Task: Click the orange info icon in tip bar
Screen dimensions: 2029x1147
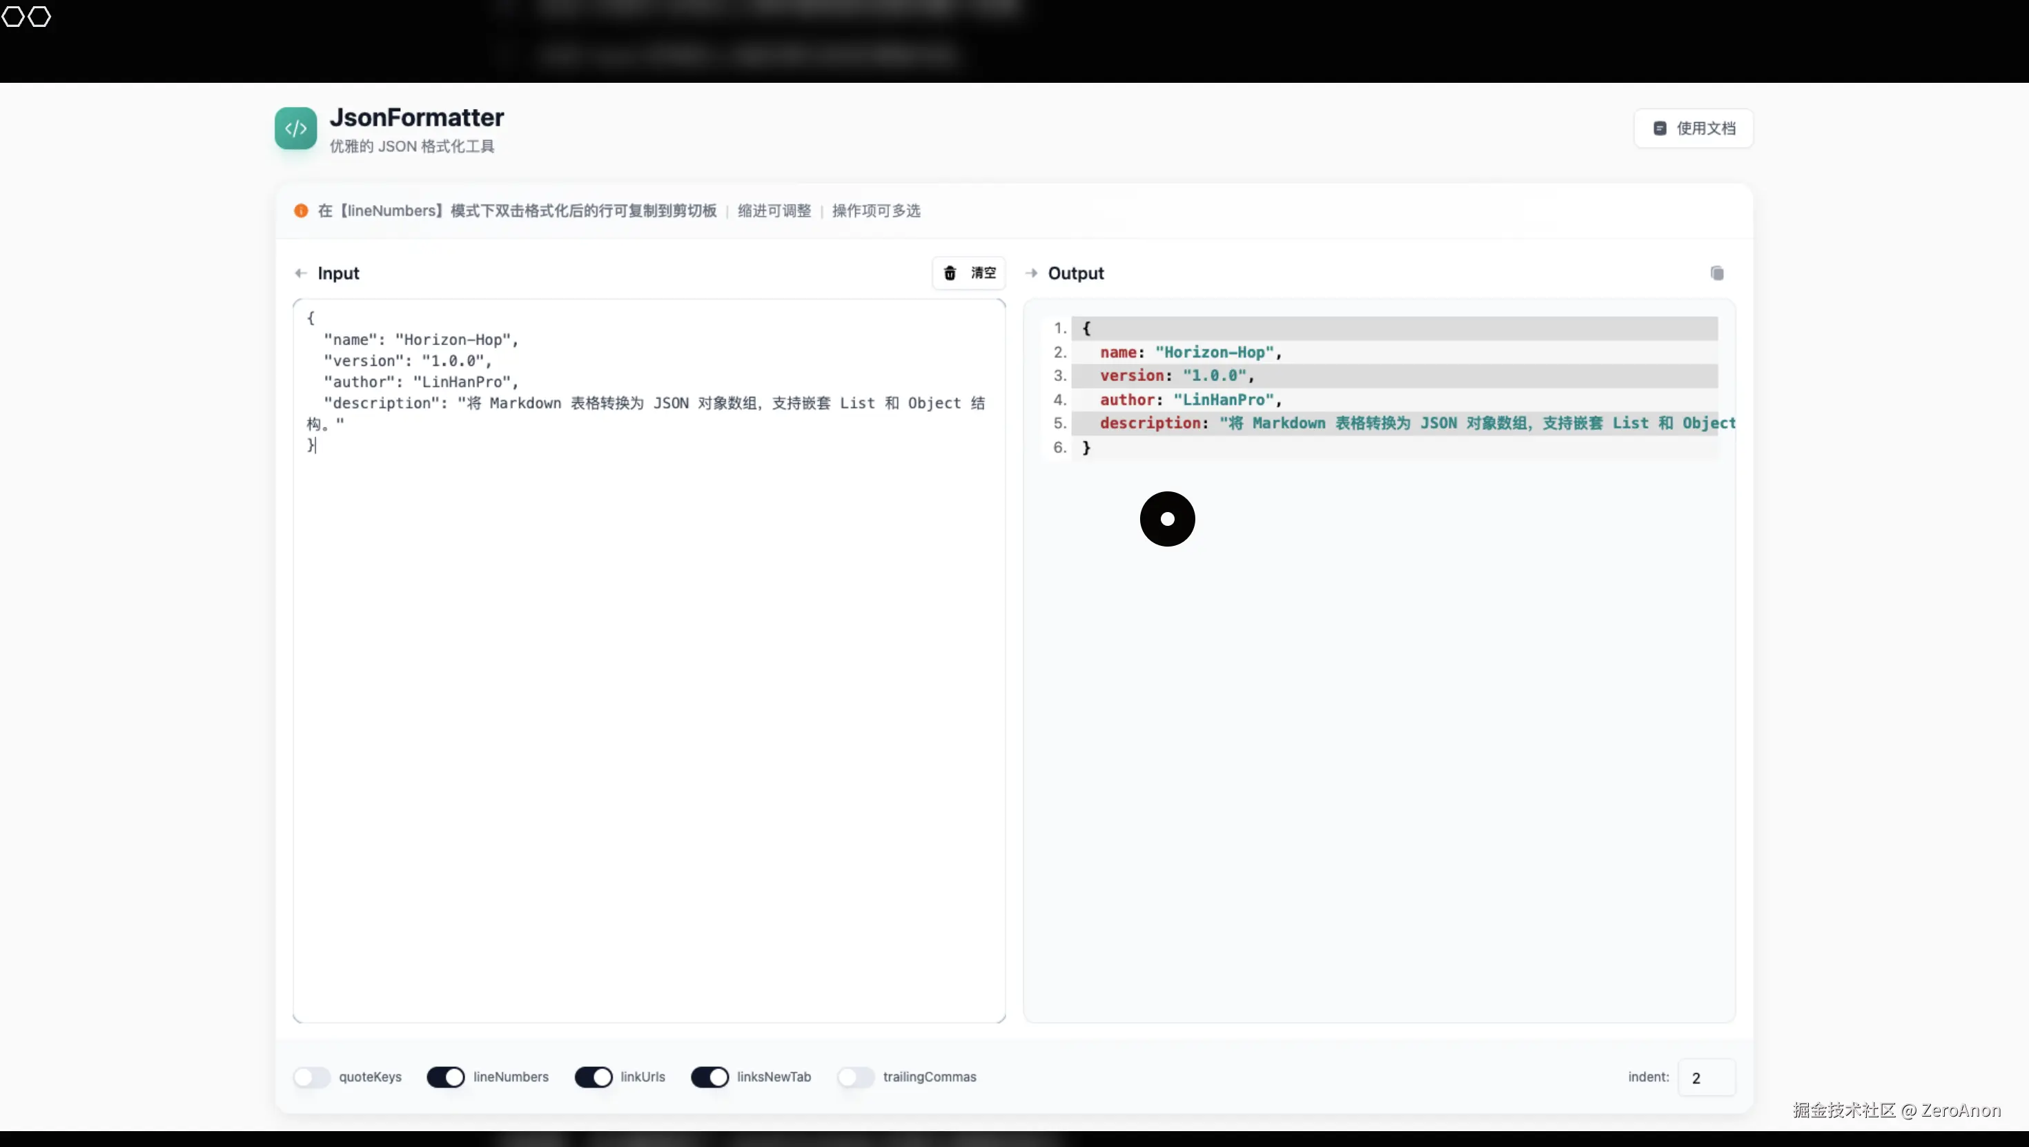Action: 301,211
